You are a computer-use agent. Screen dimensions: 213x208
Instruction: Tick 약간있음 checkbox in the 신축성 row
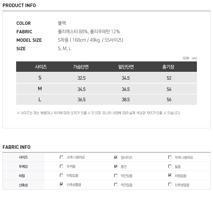point(116,185)
